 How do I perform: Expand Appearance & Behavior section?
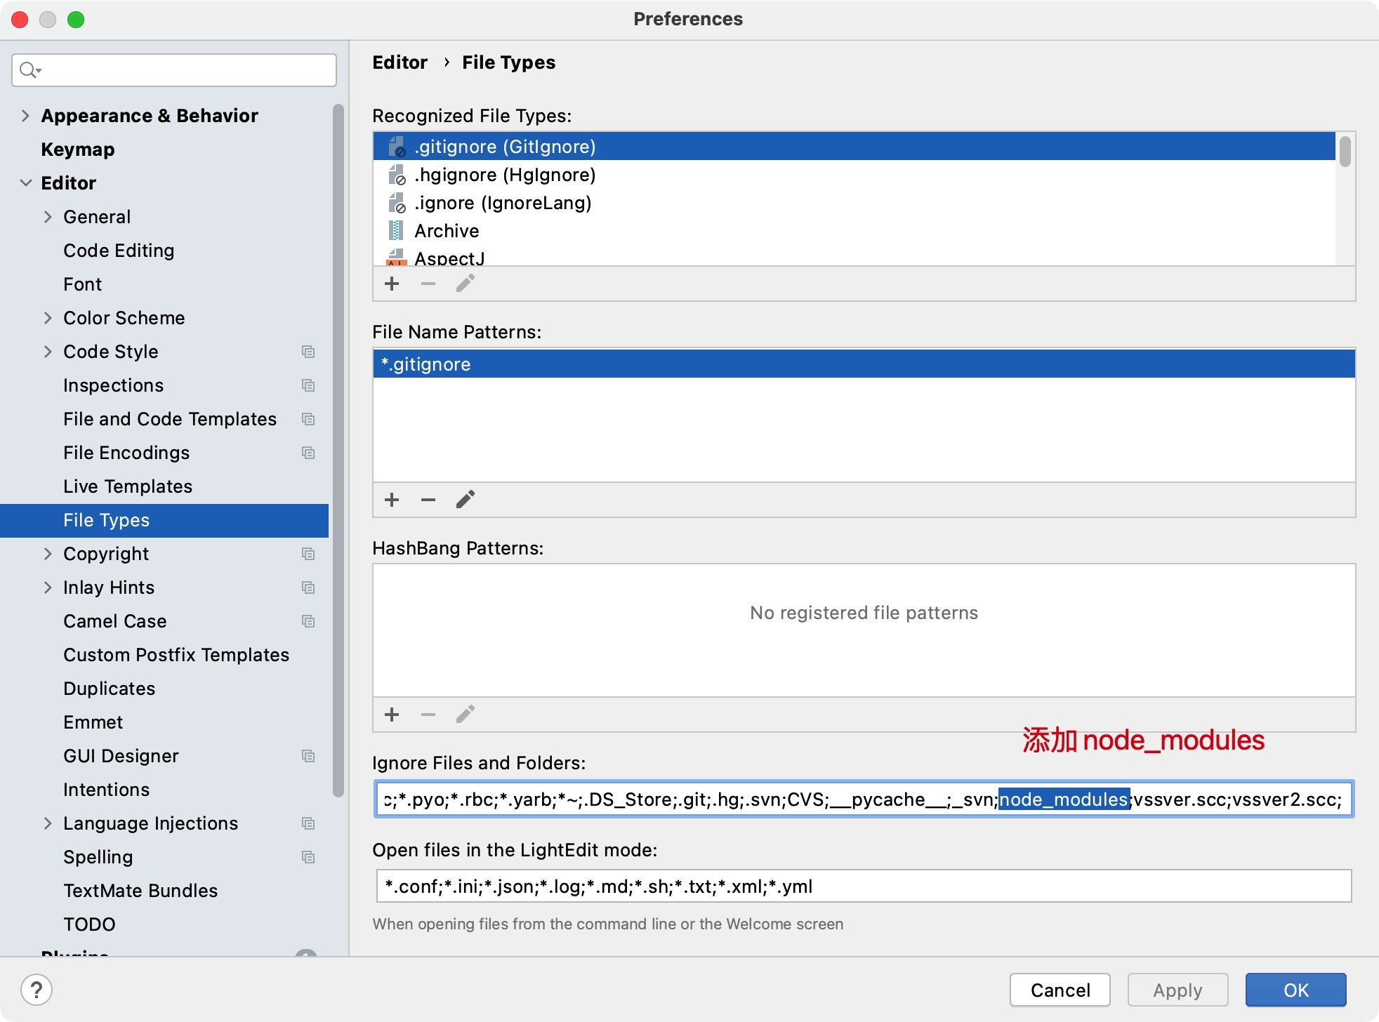coord(25,116)
